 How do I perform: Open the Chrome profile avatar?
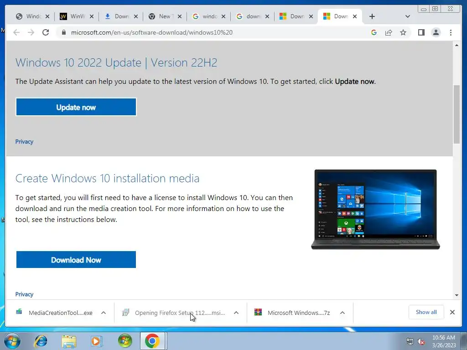pyautogui.click(x=436, y=32)
